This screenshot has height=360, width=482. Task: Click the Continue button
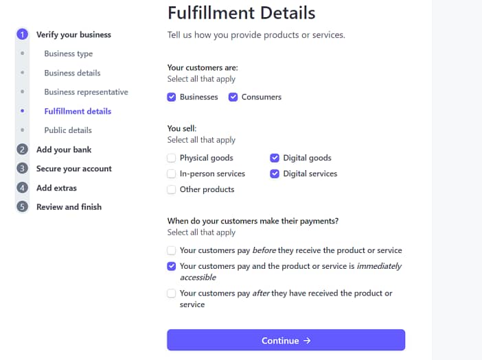[286, 340]
